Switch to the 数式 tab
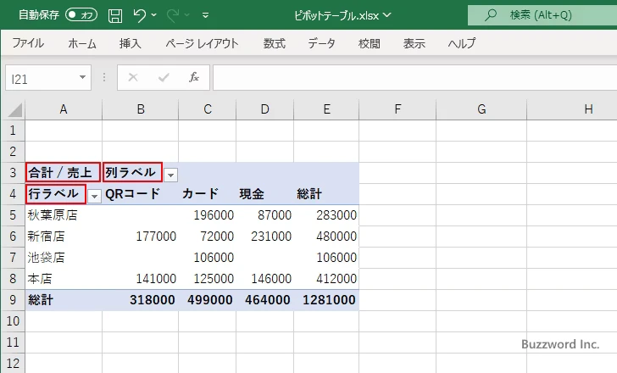Image resolution: width=617 pixels, height=373 pixels. tap(275, 43)
